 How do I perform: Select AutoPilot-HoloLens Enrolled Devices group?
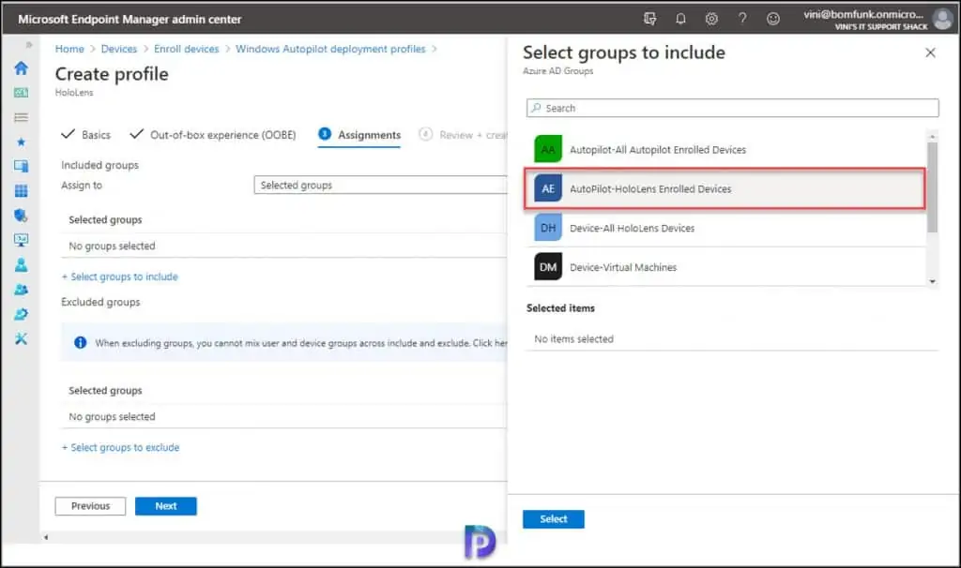coord(725,188)
